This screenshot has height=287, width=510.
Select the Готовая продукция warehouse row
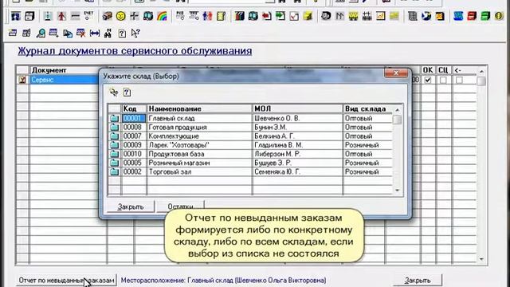pyautogui.click(x=249, y=128)
